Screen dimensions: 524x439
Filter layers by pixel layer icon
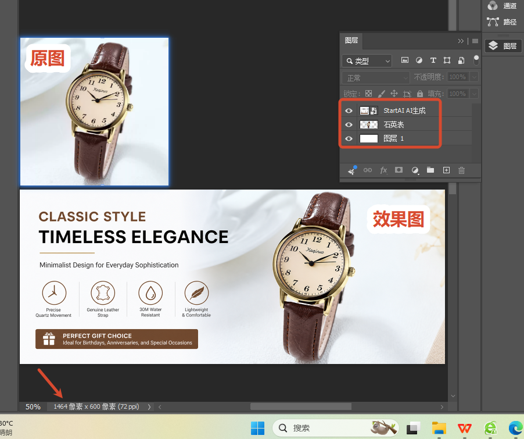tap(405, 60)
